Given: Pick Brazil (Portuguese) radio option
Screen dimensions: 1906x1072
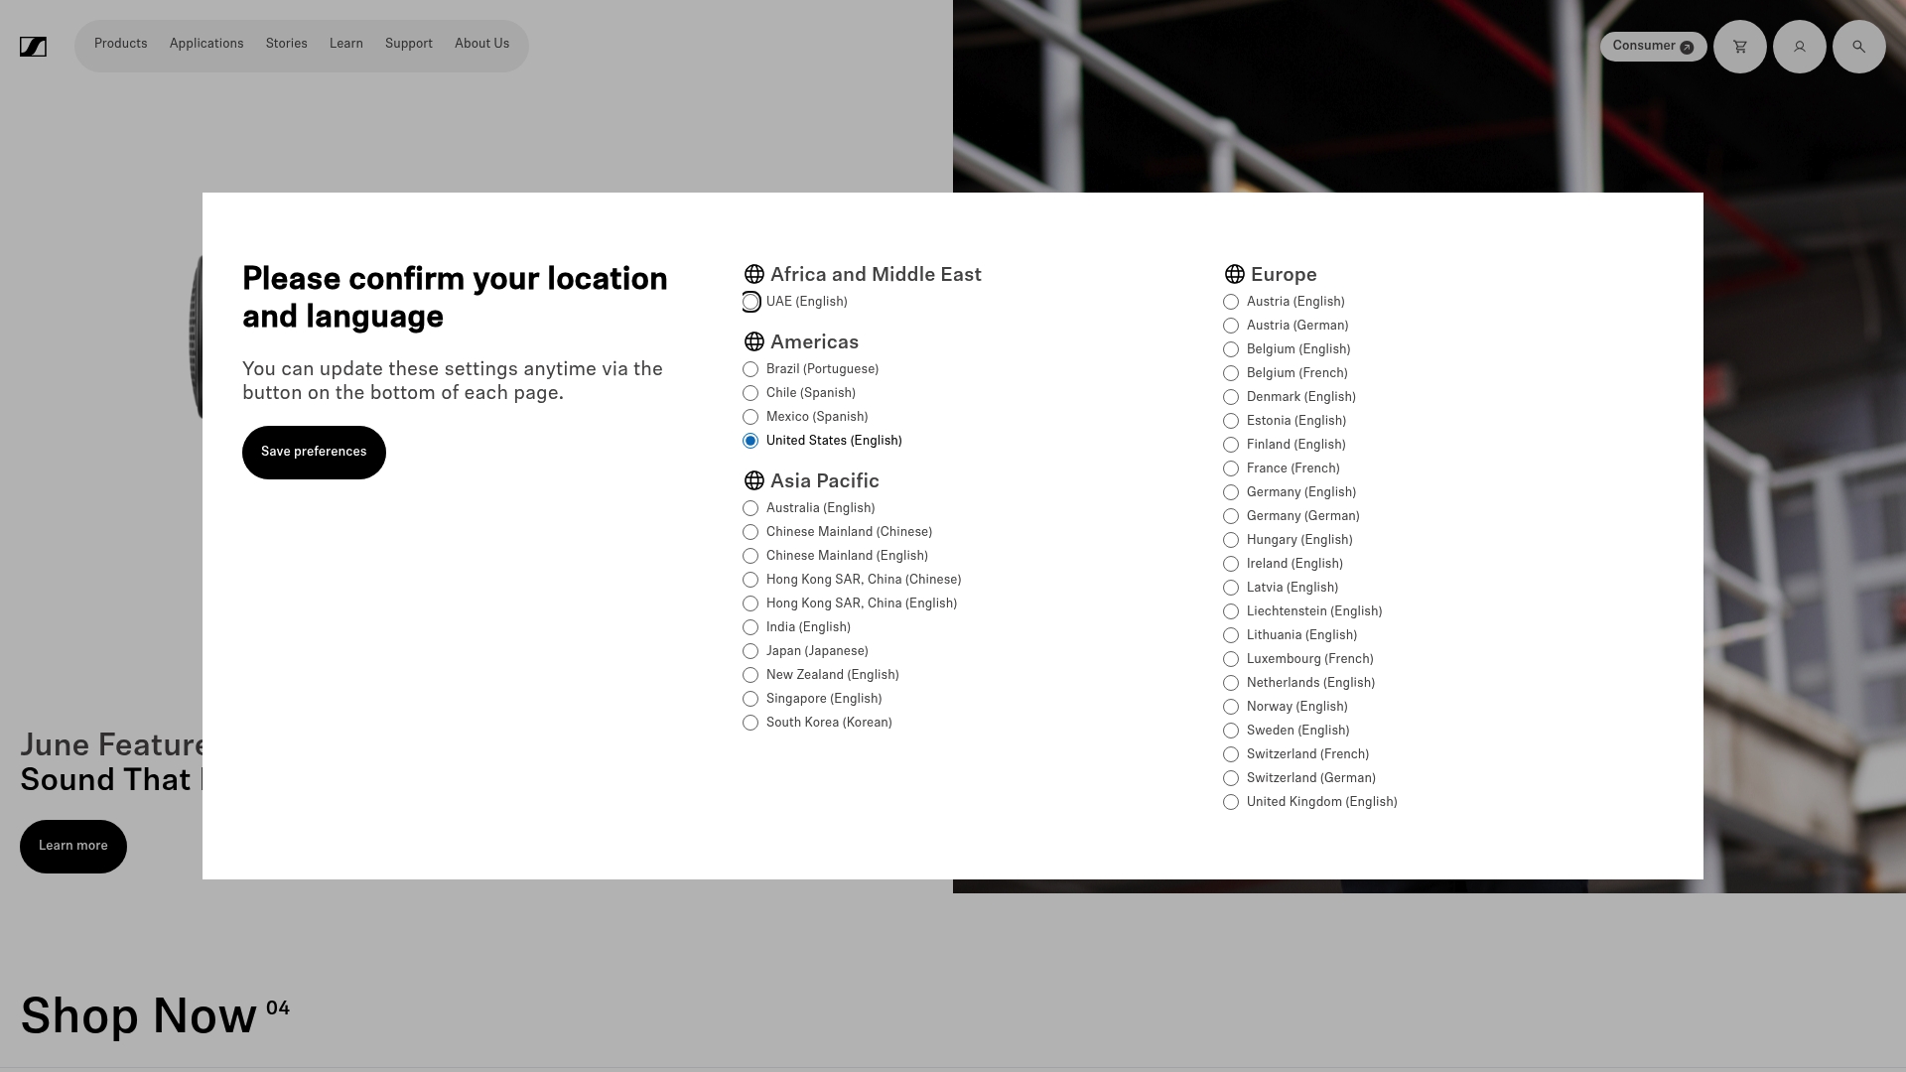Looking at the screenshot, I should 750,369.
